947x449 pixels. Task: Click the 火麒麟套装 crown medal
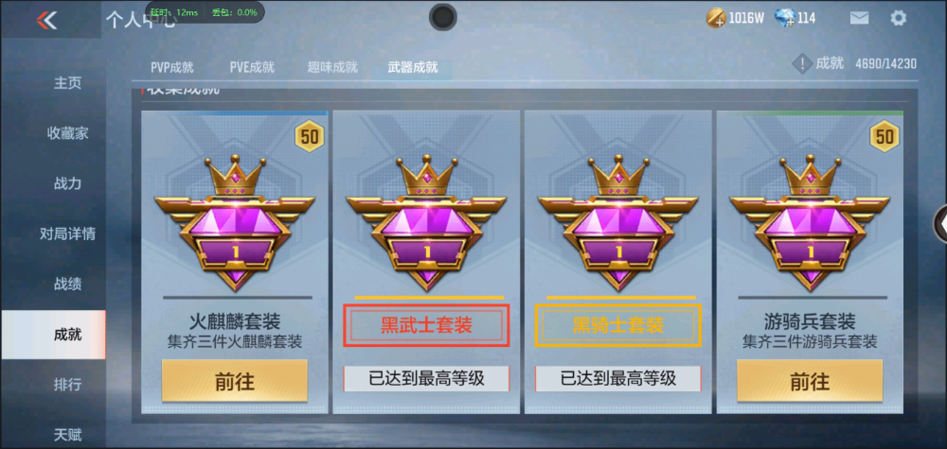(x=234, y=222)
